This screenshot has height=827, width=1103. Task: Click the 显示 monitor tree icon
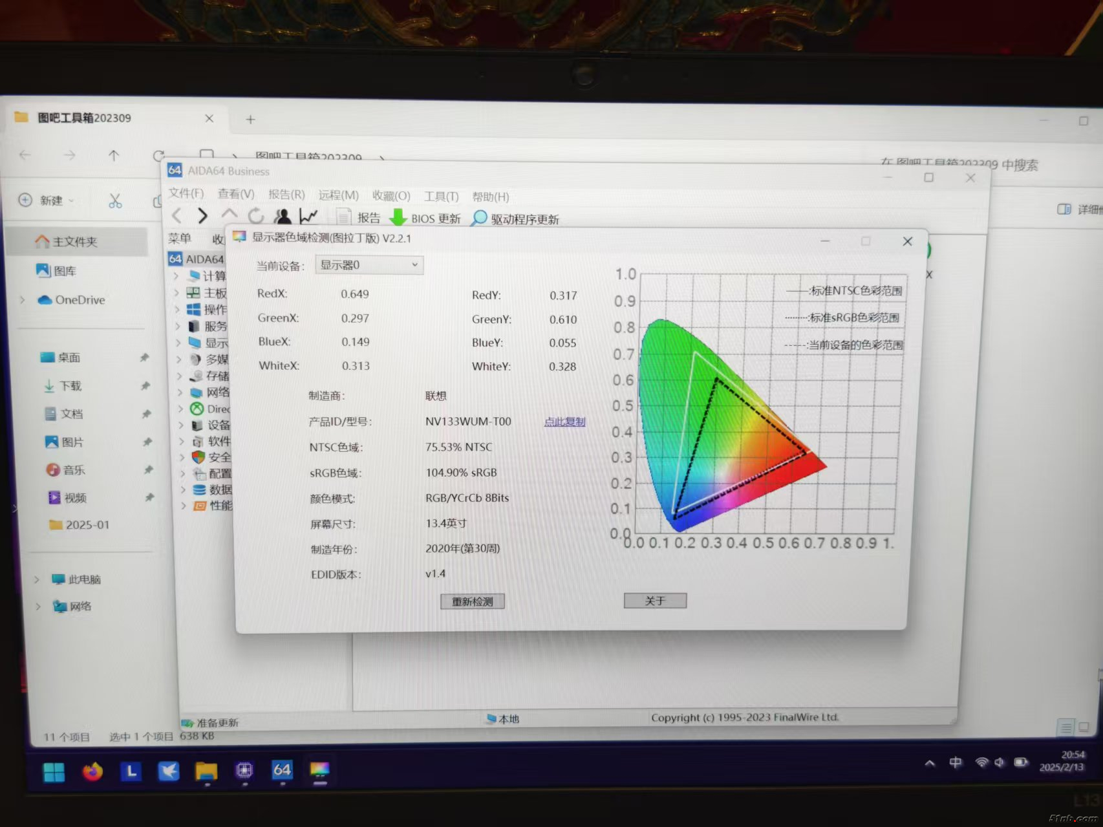click(x=195, y=342)
